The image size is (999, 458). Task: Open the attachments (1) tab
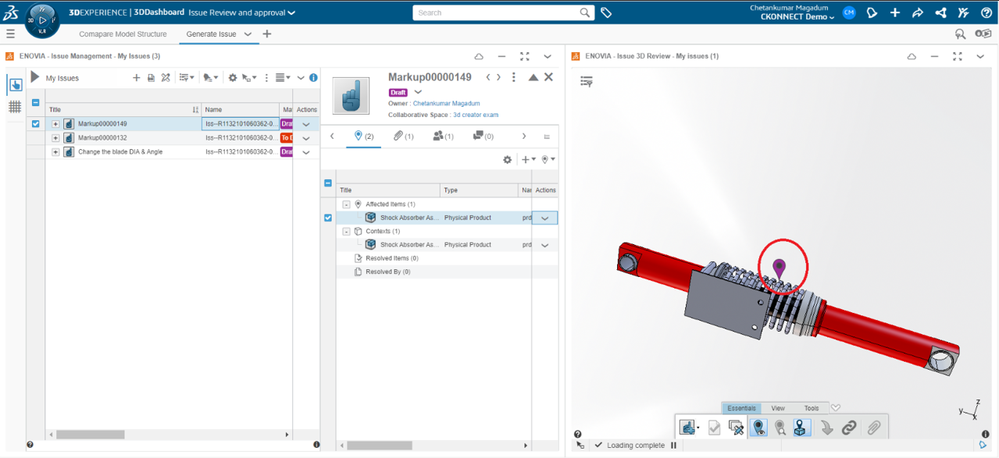(402, 136)
